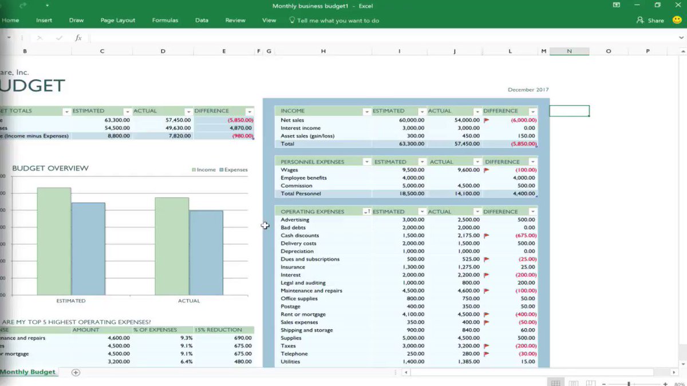The width and height of the screenshot is (687, 386).
Task: Click the December 2017 date text
Action: 528,90
